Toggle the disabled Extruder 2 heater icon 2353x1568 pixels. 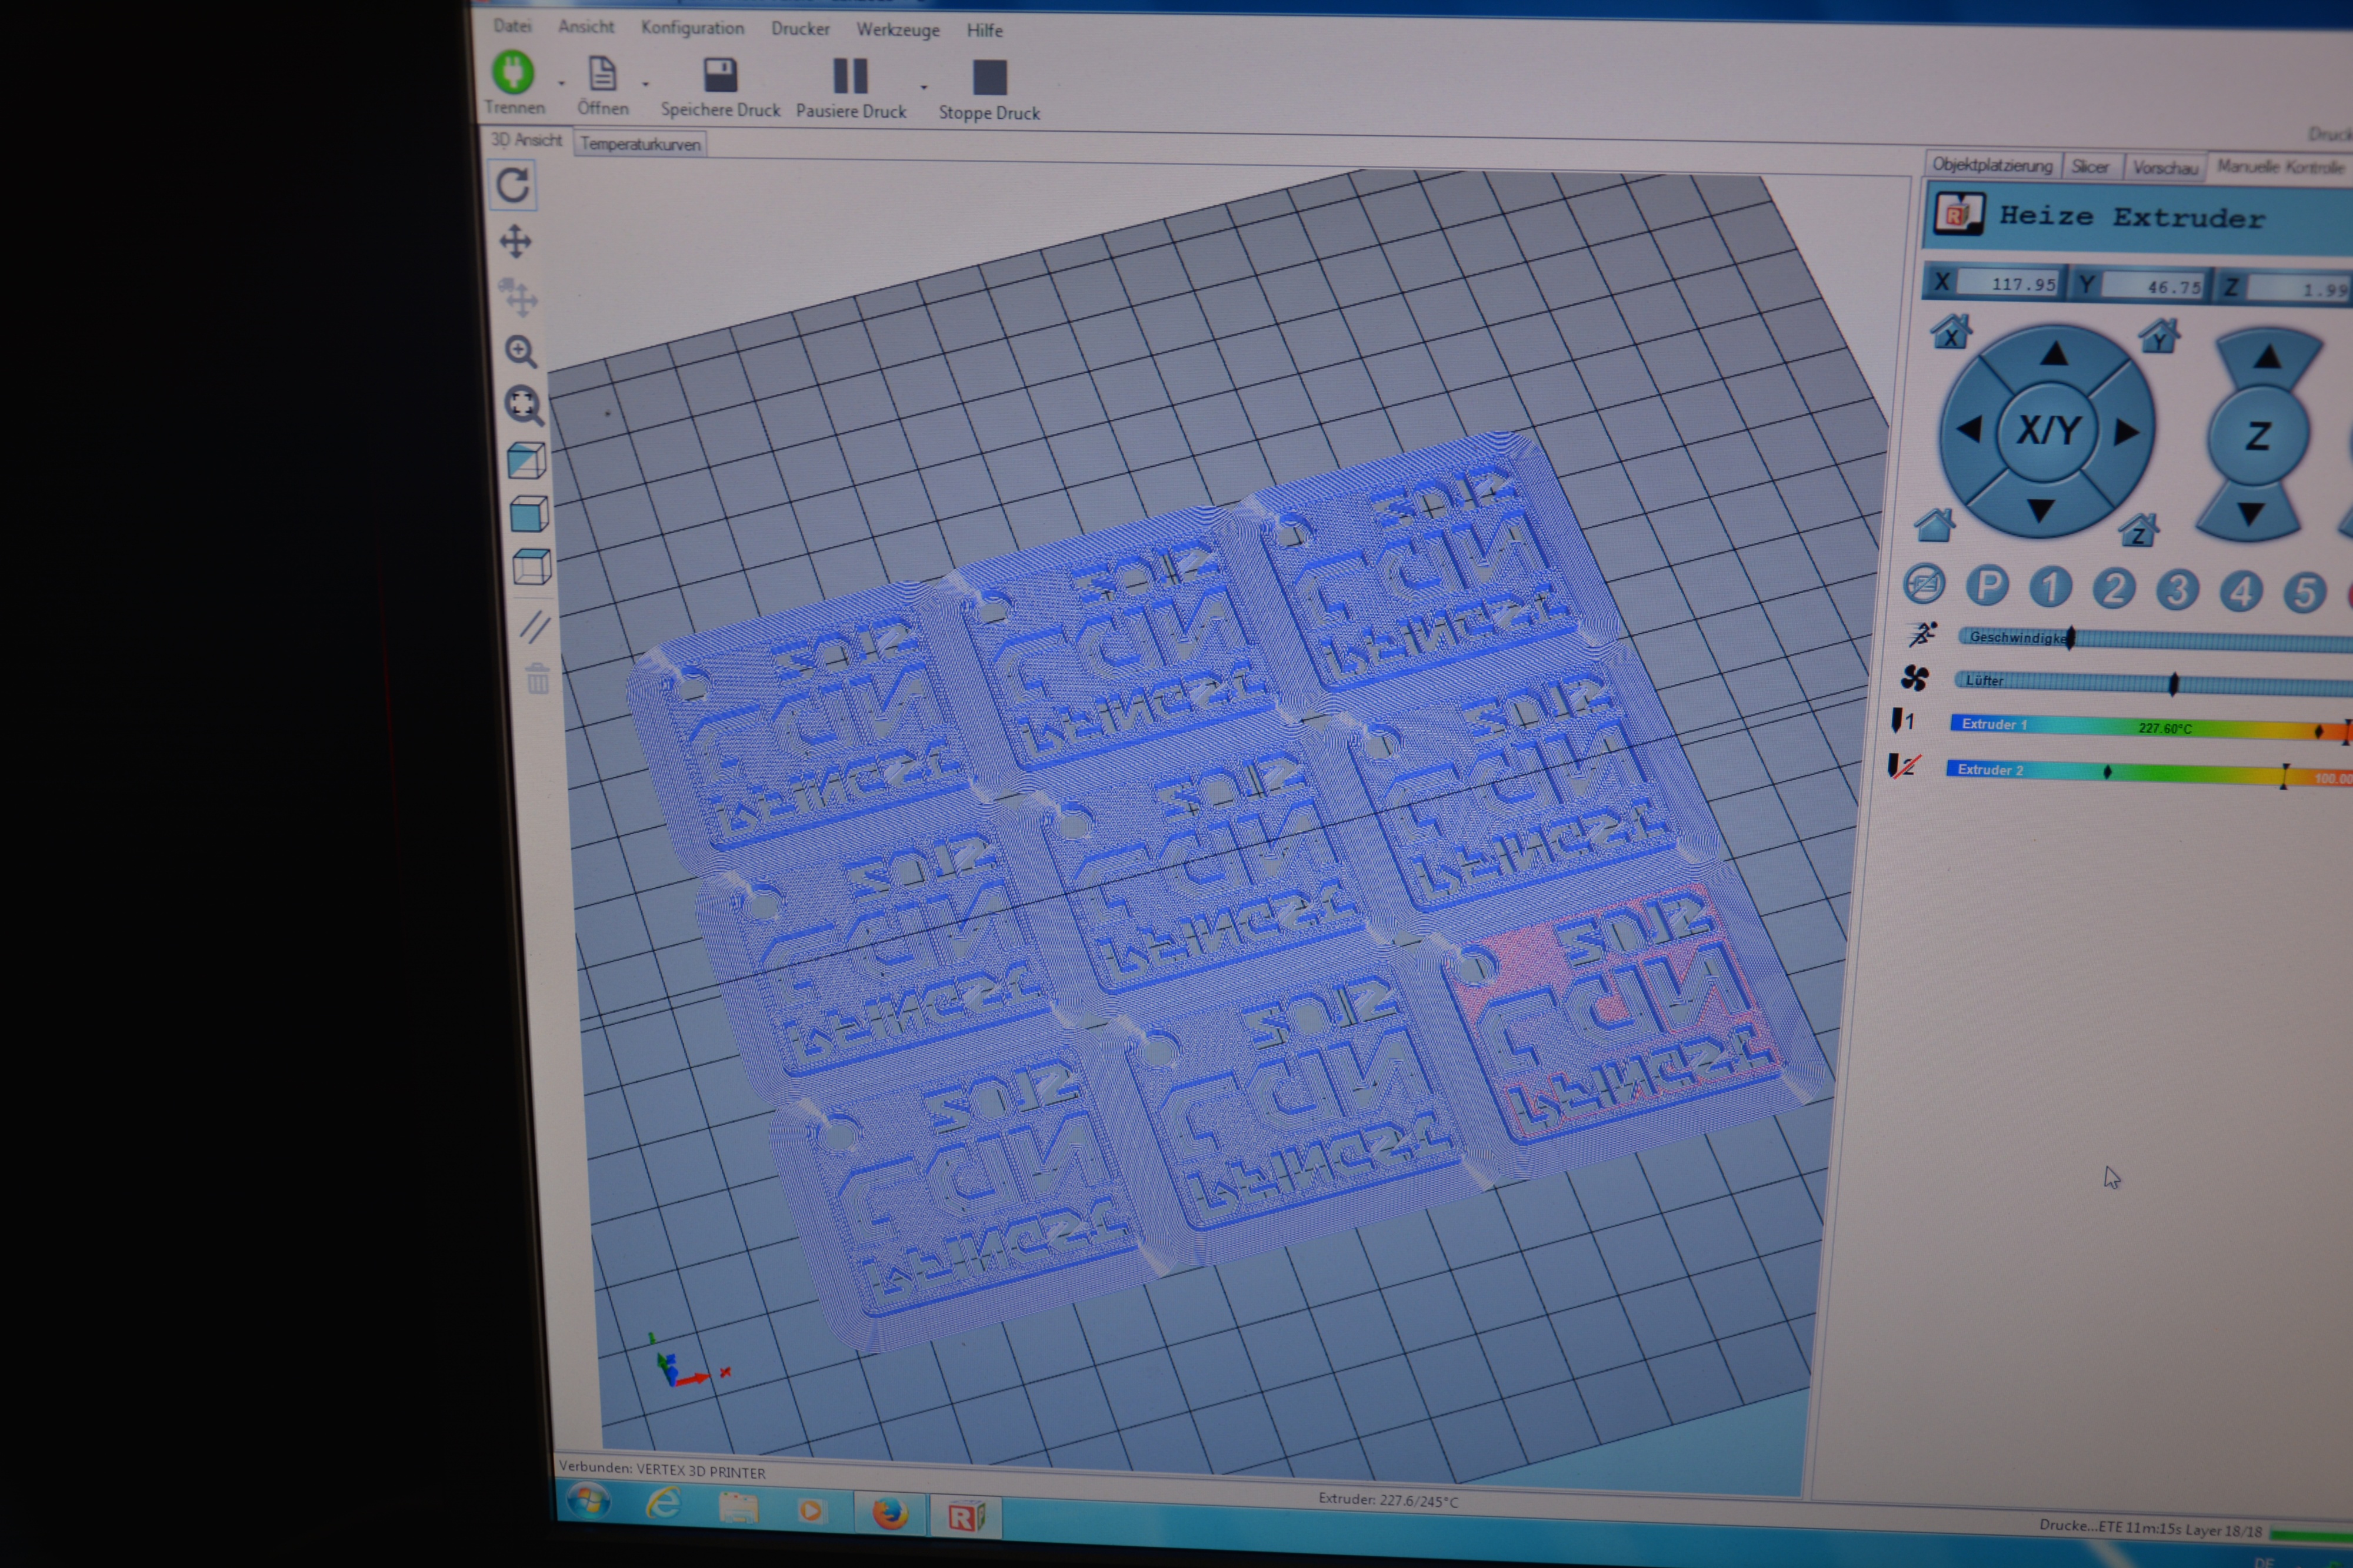click(1902, 767)
